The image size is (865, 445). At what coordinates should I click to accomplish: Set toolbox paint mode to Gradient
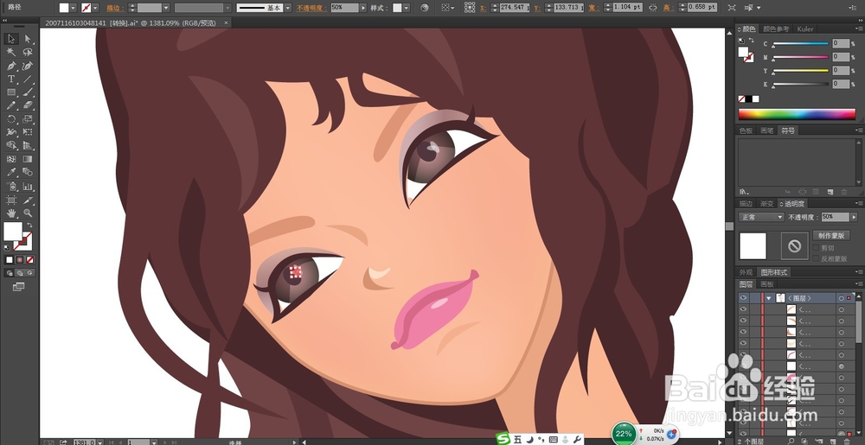click(x=20, y=259)
